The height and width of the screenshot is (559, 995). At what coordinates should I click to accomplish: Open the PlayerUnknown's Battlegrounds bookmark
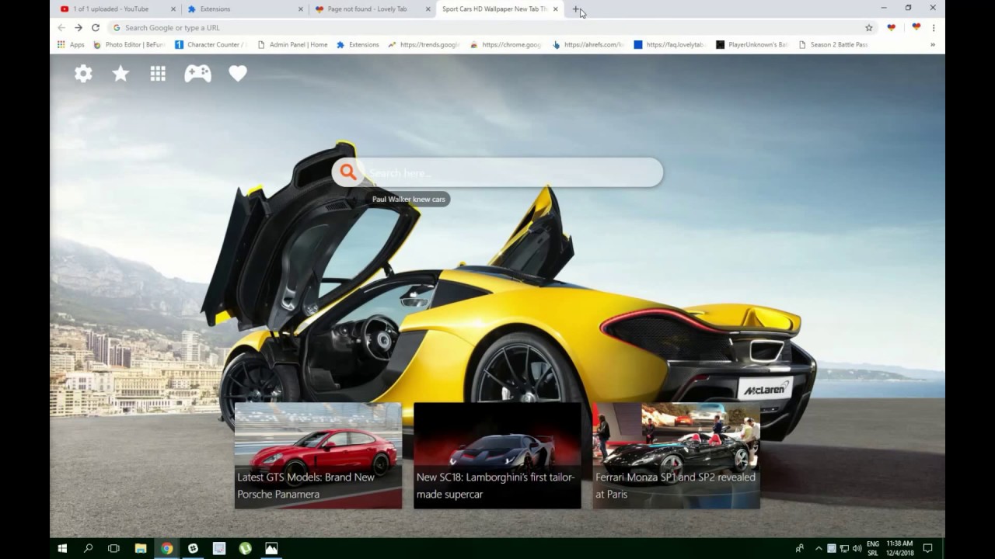(752, 44)
